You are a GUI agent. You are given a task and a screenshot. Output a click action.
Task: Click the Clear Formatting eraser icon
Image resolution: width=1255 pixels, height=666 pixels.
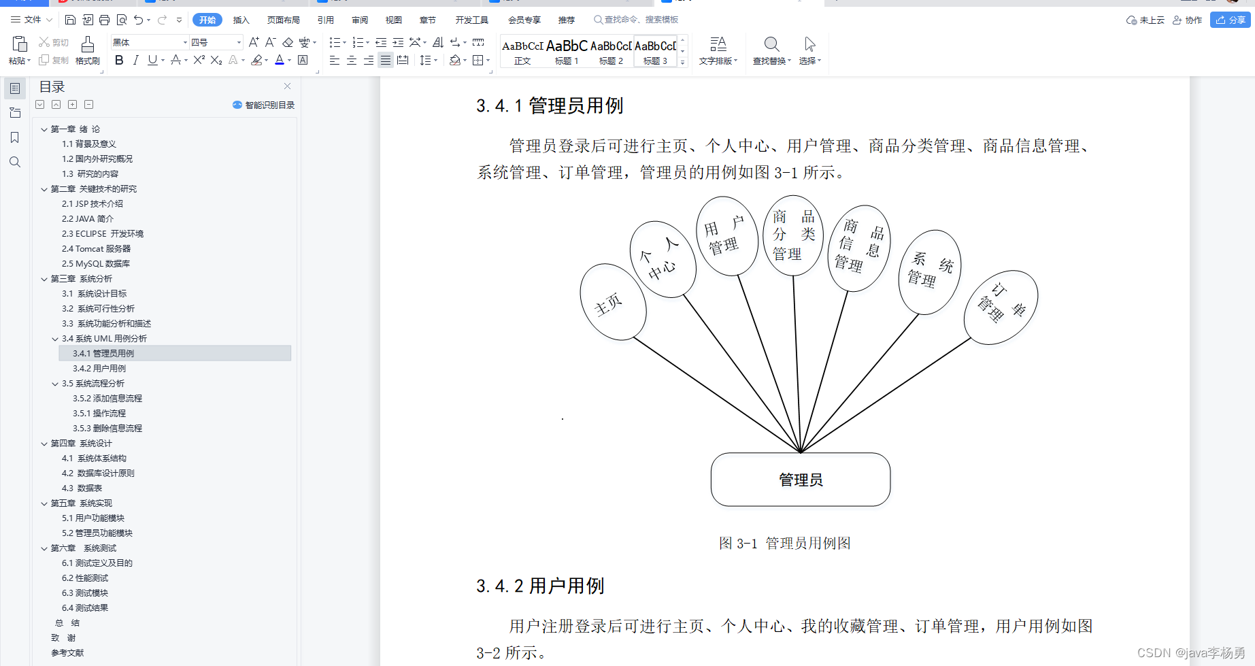288,42
